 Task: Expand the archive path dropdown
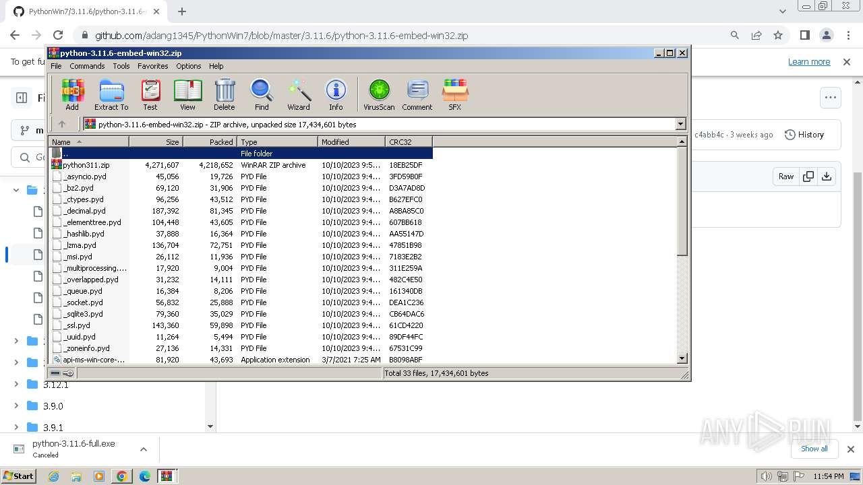coord(680,124)
